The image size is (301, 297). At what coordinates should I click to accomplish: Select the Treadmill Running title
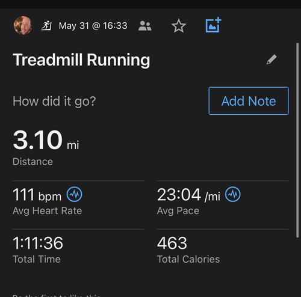[x=81, y=60]
